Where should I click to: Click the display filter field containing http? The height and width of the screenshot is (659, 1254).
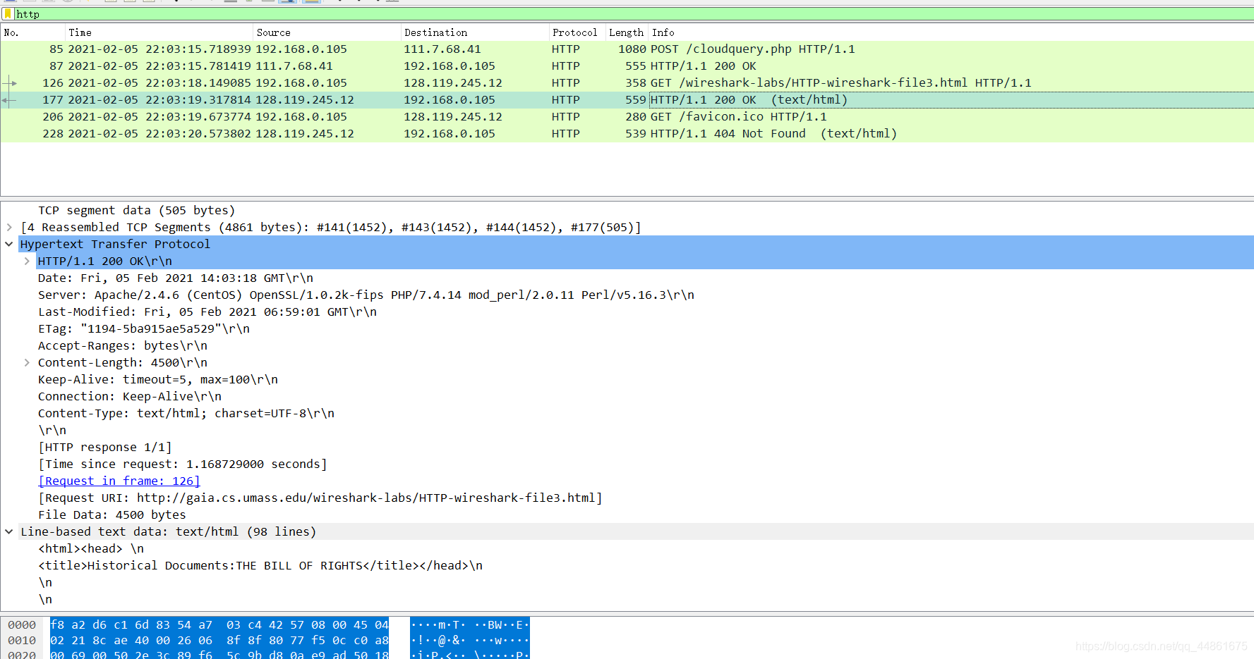tap(633, 14)
